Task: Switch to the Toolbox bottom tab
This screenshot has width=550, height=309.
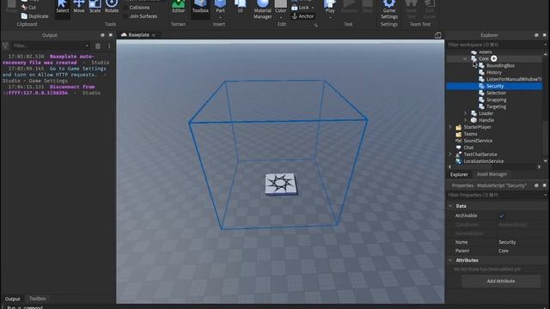Action: click(37, 299)
